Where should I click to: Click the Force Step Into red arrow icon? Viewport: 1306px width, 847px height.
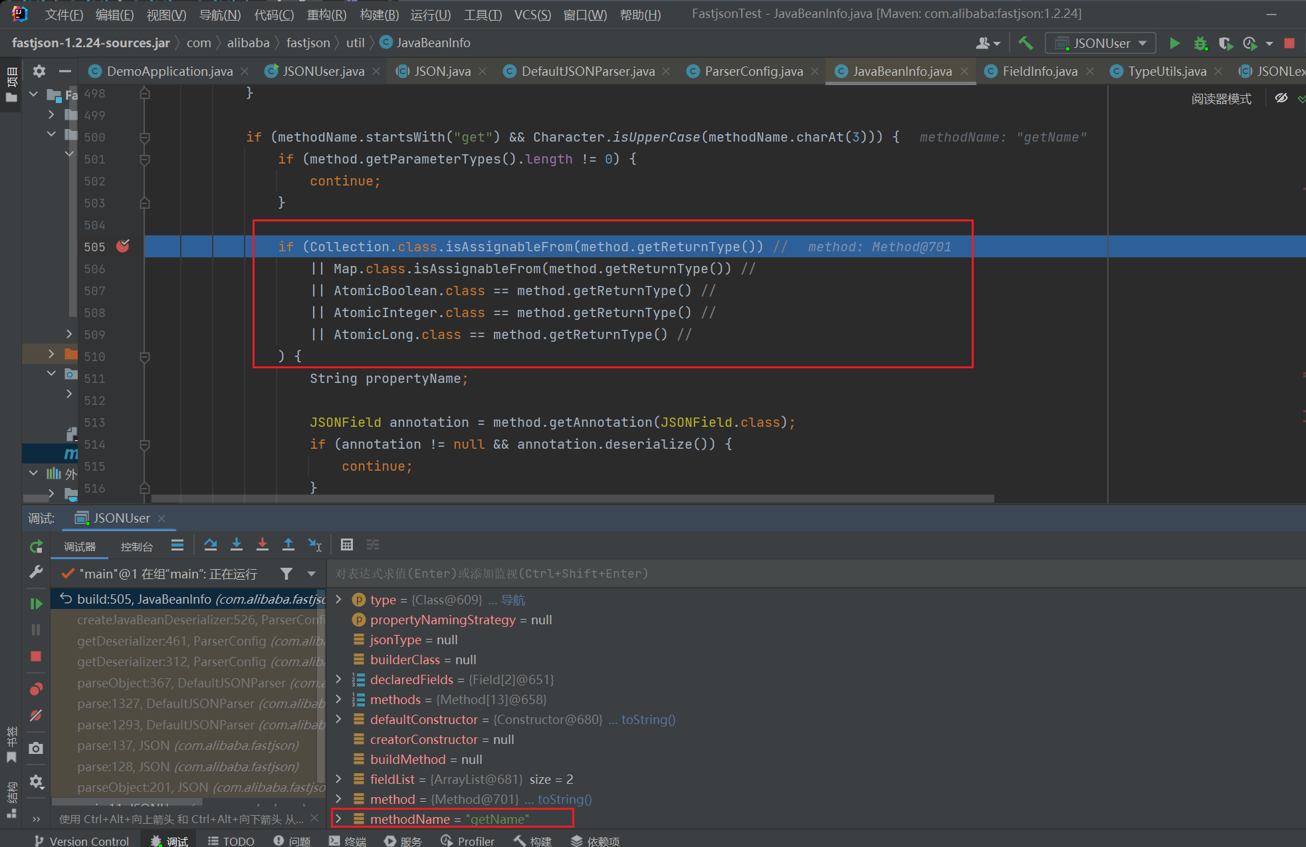(263, 545)
